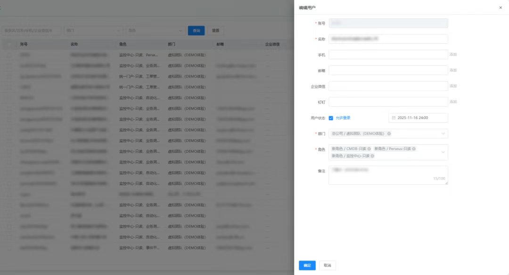Click 添加 next to the 企业微信 field
This screenshot has width=509, height=275.
(x=453, y=86)
